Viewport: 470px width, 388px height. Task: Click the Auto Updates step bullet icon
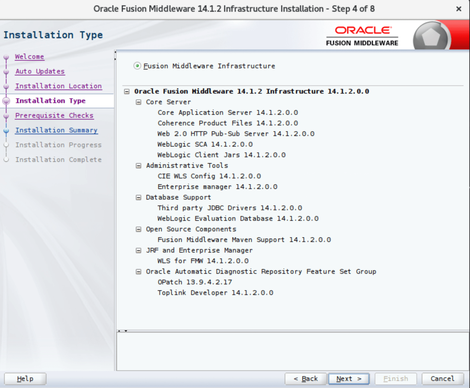[6, 72]
